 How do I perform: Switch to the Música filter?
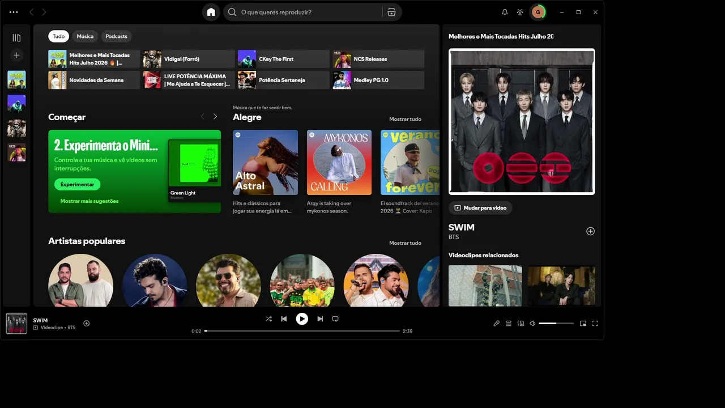coord(85,36)
